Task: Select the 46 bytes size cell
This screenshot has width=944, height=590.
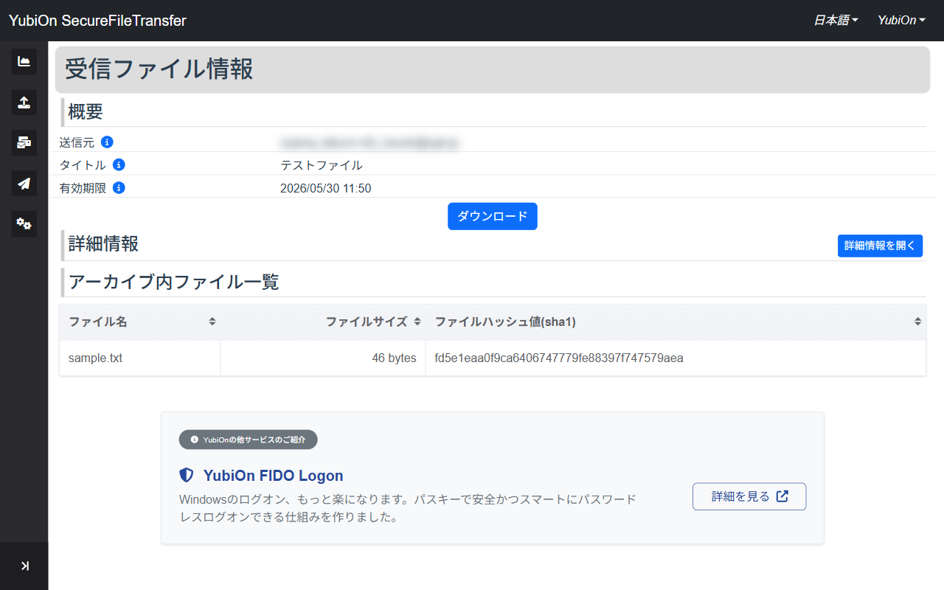Action: [323, 358]
